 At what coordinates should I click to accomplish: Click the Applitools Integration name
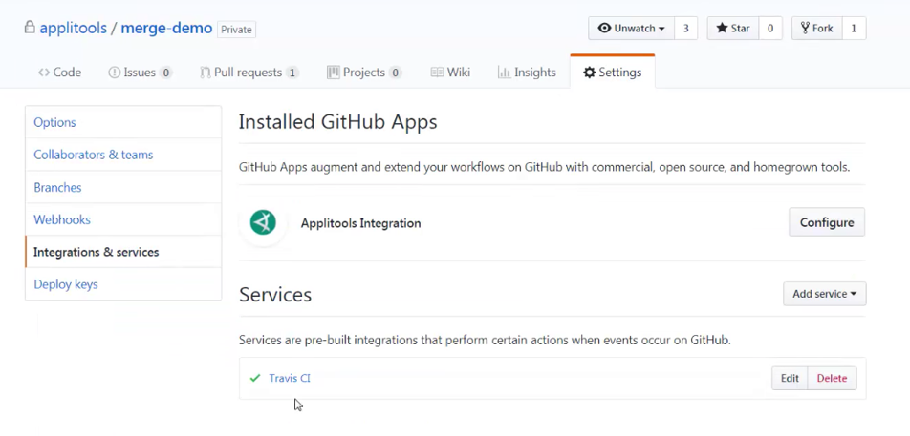tap(360, 223)
